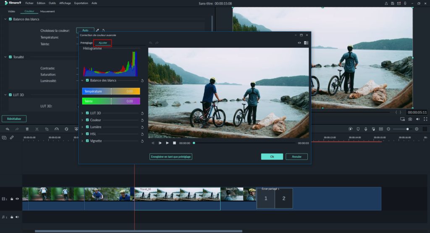Expand the Couleur section in dialog
Screen dimensions: 430x233
point(82,120)
